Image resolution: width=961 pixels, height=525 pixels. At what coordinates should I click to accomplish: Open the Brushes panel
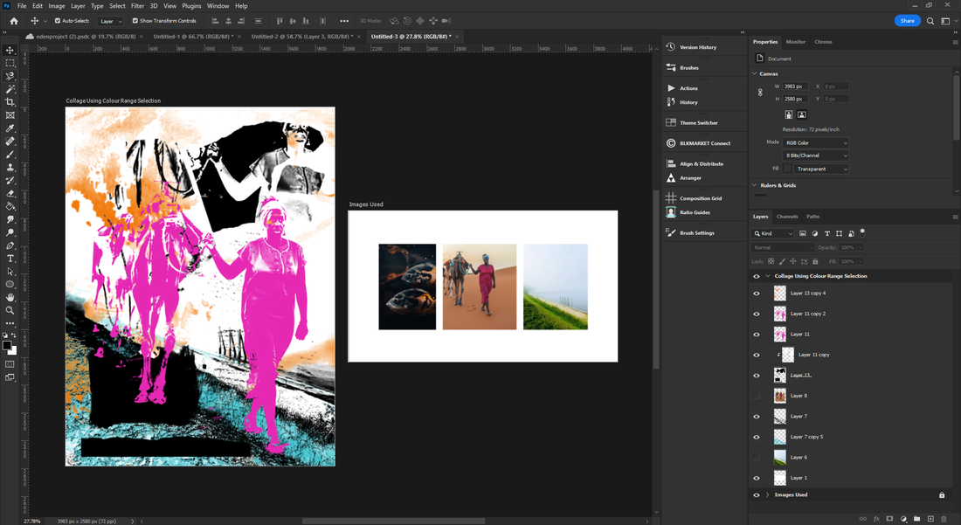click(x=689, y=68)
